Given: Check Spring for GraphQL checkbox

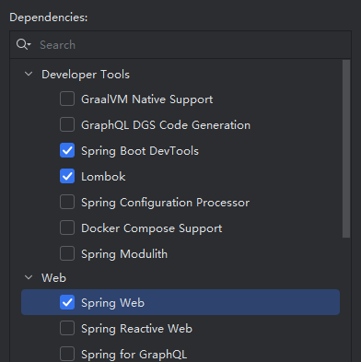Looking at the screenshot, I should click(67, 354).
